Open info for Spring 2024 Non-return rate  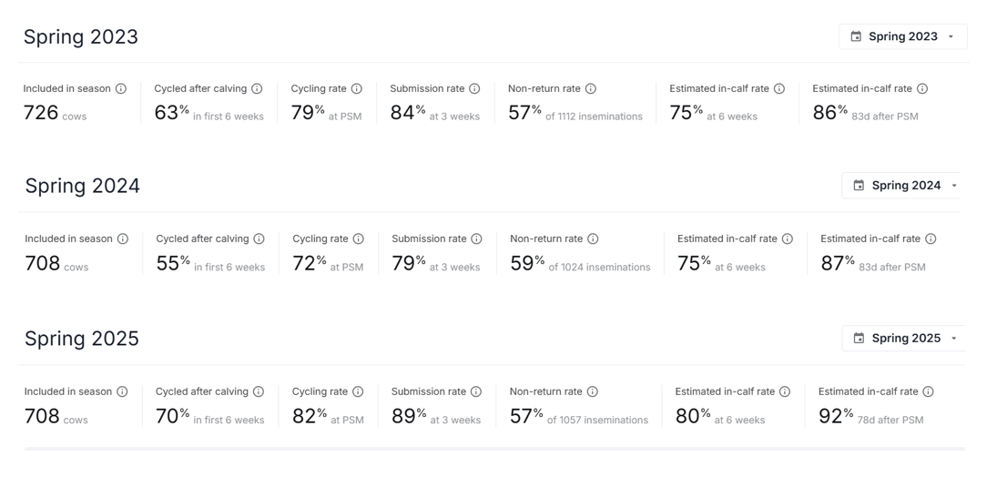pos(593,239)
